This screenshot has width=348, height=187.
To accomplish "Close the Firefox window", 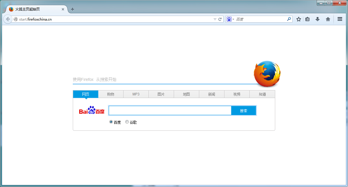I will coord(339,3).
